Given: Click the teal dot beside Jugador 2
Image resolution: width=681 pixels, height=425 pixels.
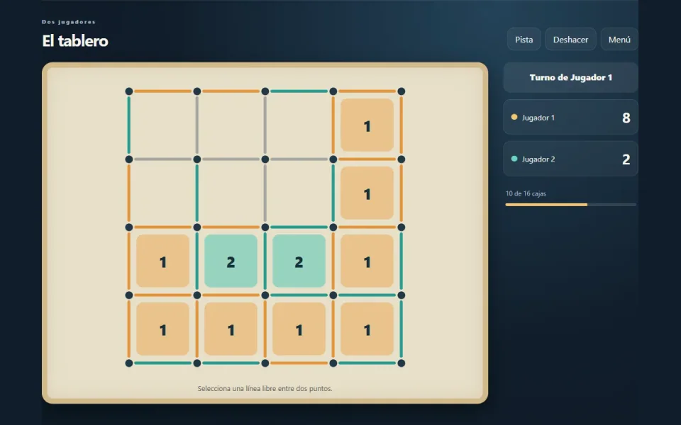Looking at the screenshot, I should (514, 159).
